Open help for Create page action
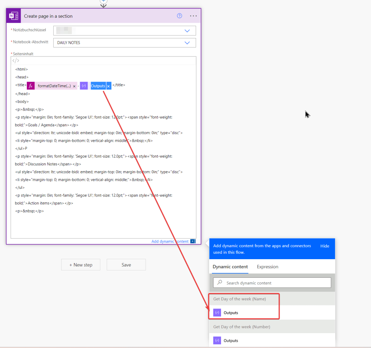The width and height of the screenshot is (371, 348). (x=179, y=16)
